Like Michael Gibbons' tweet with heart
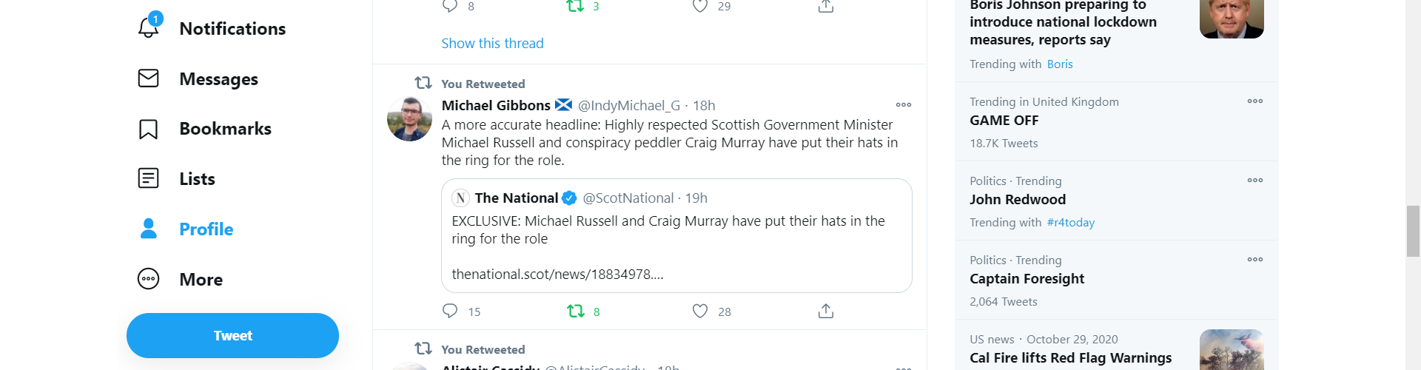 [700, 311]
